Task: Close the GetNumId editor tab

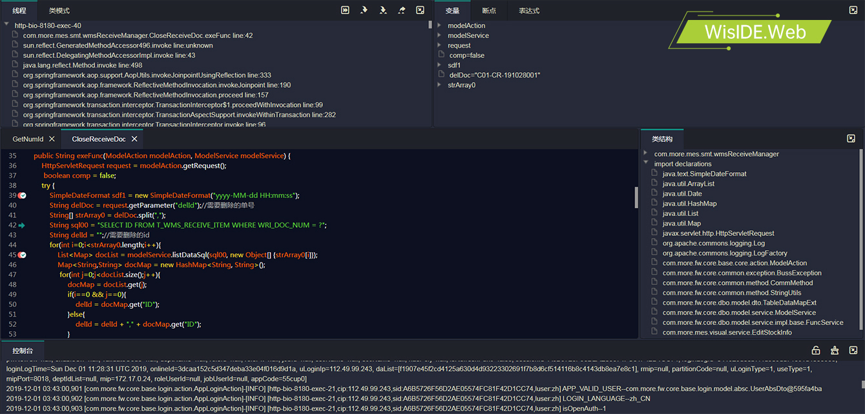Action: point(52,139)
